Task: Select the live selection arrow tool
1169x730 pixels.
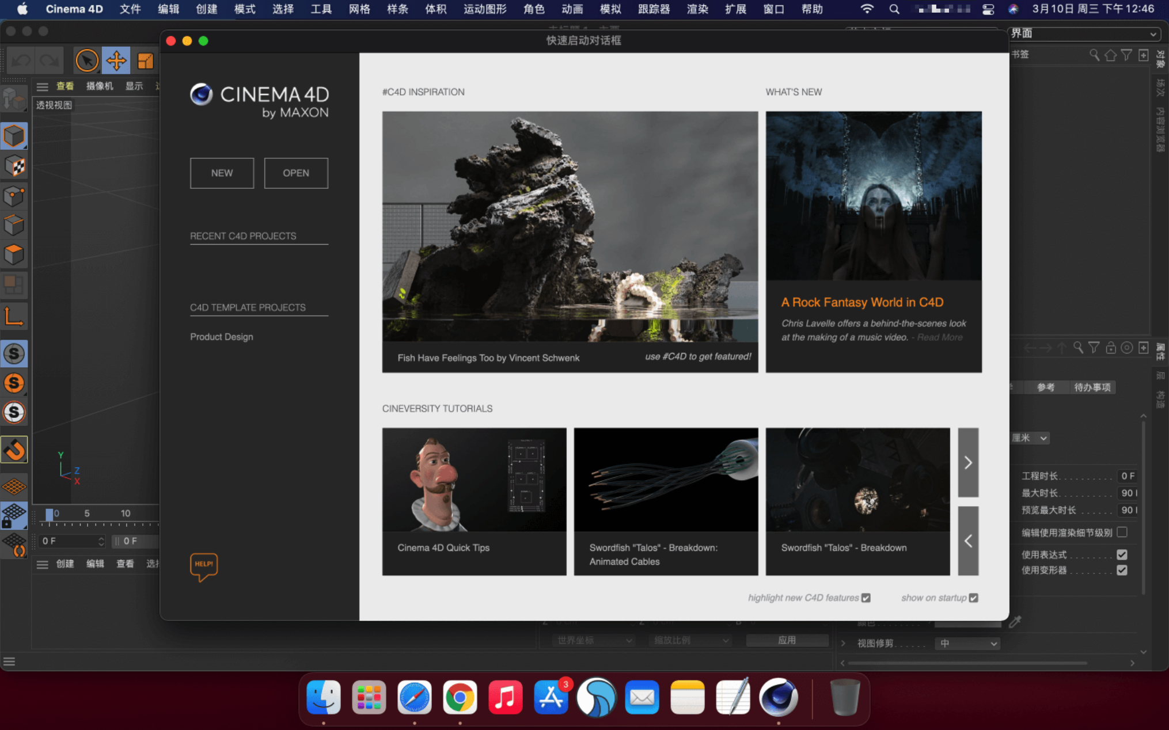Action: click(87, 60)
